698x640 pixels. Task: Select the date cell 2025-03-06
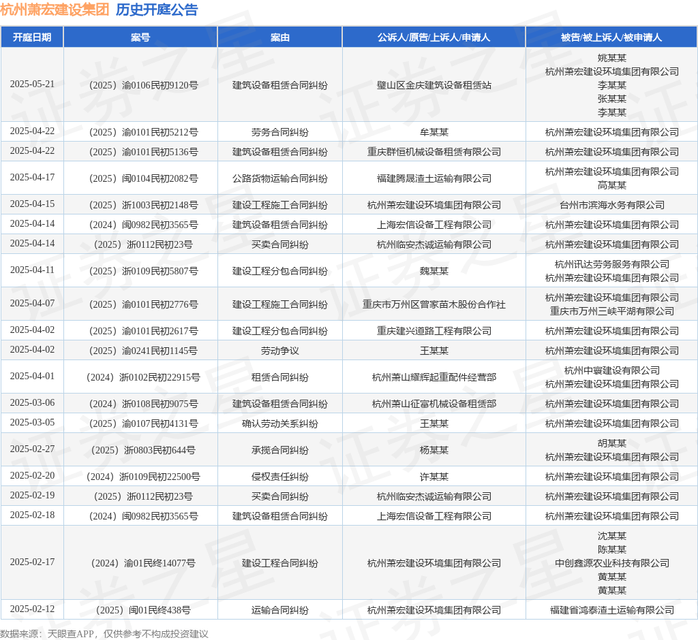32,403
